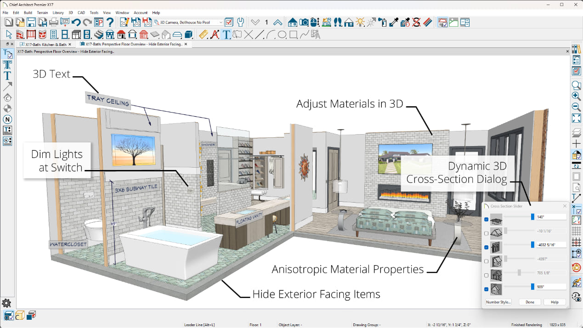This screenshot has width=583, height=328.
Task: Open the settings gear at bottom left
Action: (7, 303)
